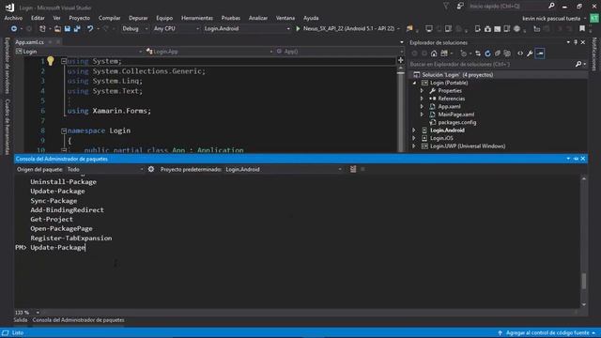Expand the Referencias node
601x338 pixels.
[x=422, y=99]
